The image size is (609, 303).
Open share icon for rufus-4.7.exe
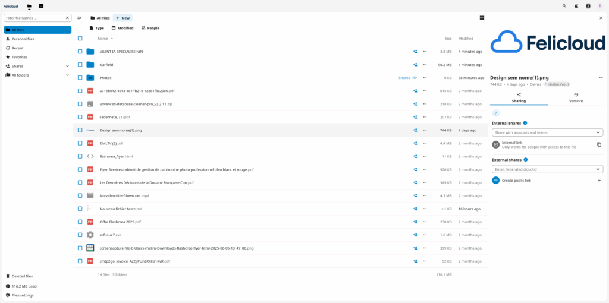pyautogui.click(x=415, y=235)
